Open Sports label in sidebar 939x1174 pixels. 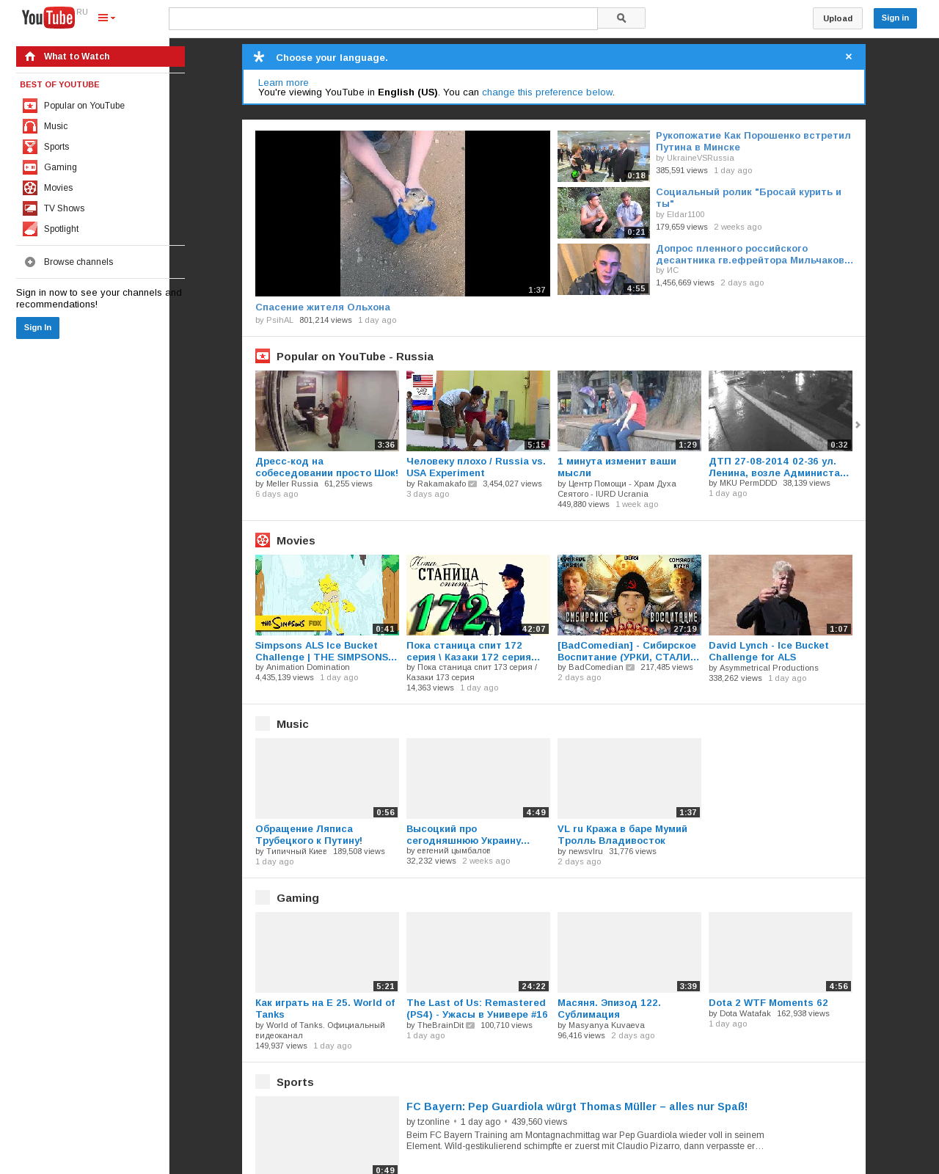pyautogui.click(x=56, y=147)
